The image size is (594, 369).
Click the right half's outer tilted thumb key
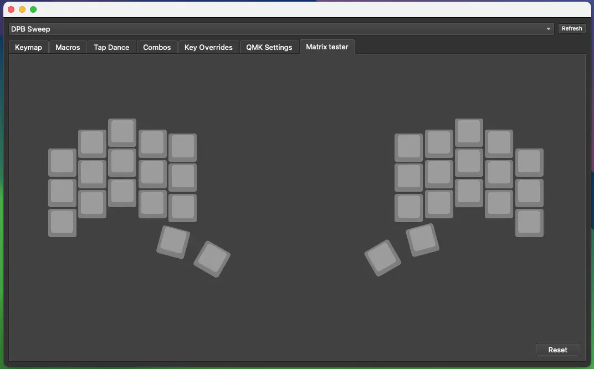422,239
